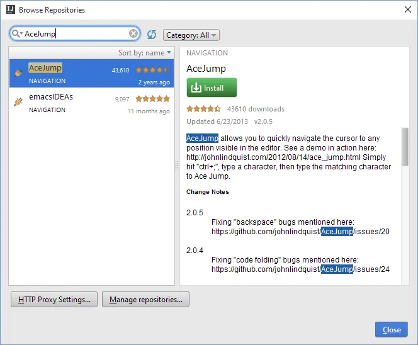This screenshot has width=418, height=345.
Task: Close window with title bar X
Action: [x=407, y=9]
